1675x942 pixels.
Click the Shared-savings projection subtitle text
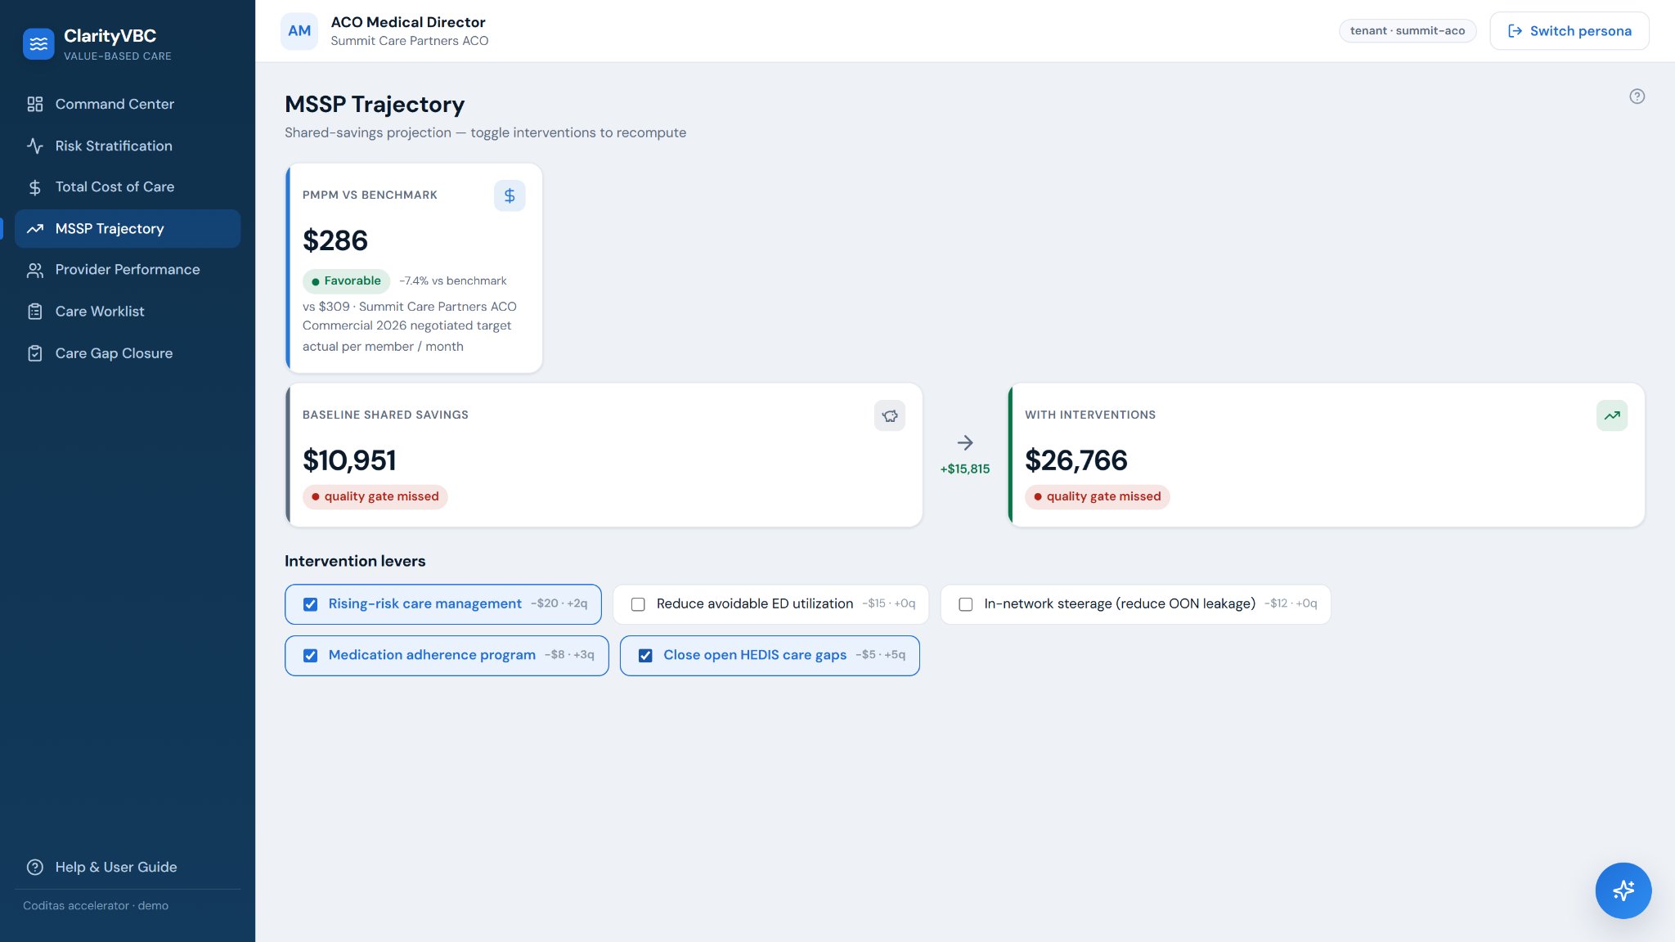click(x=485, y=132)
